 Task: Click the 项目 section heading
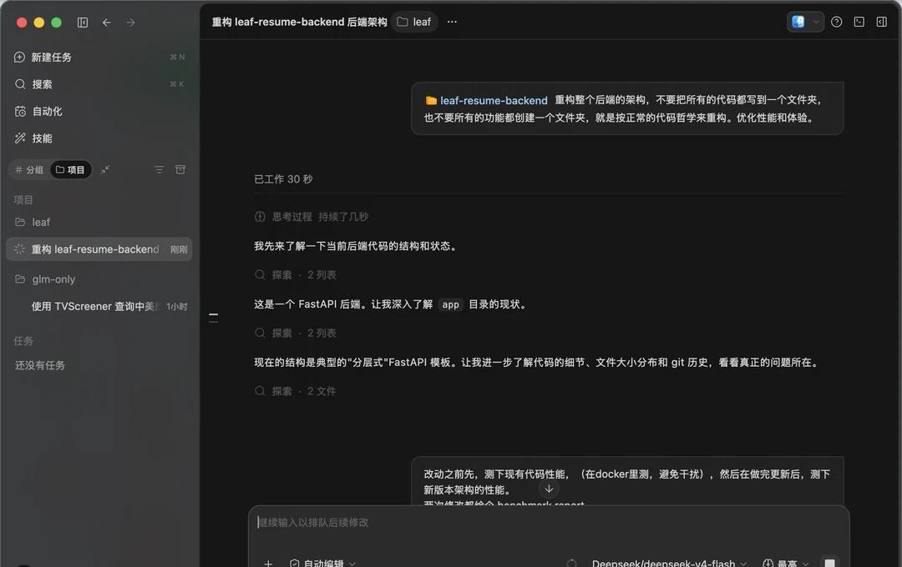pos(23,200)
